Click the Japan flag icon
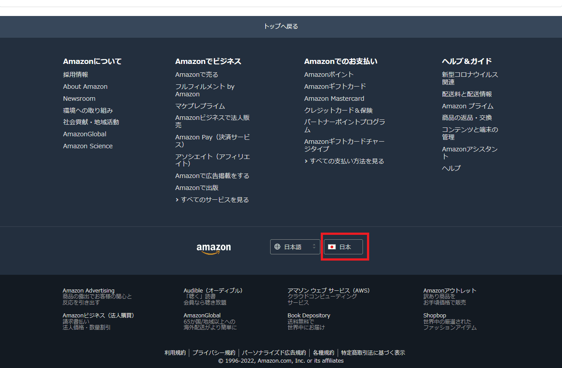Viewport: 562px width, 368px height. (x=332, y=247)
